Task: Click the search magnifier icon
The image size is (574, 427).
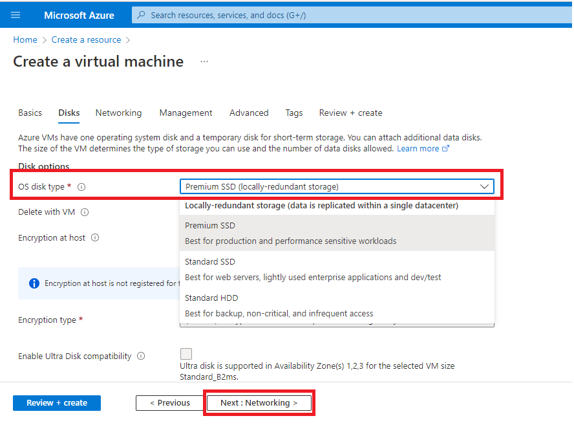Action: [141, 15]
